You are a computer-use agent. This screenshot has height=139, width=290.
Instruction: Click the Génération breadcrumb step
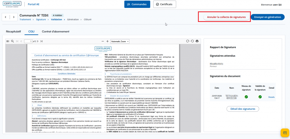point(73,19)
